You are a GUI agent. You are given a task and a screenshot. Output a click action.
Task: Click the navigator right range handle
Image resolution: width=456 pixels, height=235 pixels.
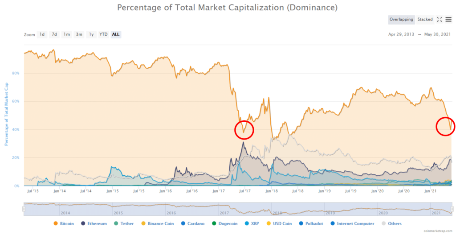point(452,209)
